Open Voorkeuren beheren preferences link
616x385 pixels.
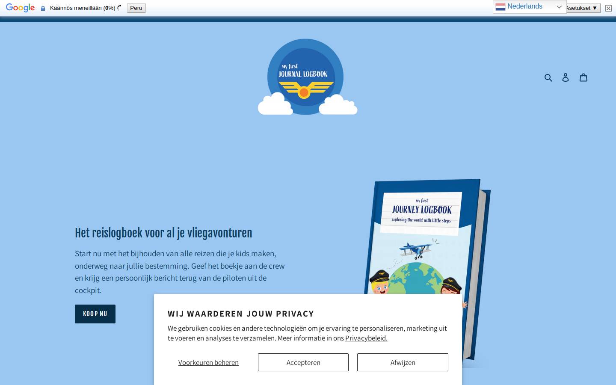pyautogui.click(x=208, y=362)
